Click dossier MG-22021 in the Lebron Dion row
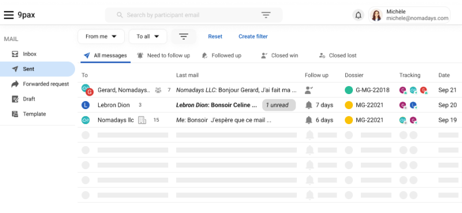 point(370,105)
